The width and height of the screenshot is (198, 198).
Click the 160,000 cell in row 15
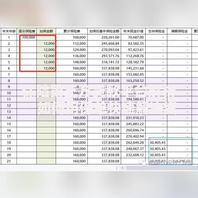(72, 124)
